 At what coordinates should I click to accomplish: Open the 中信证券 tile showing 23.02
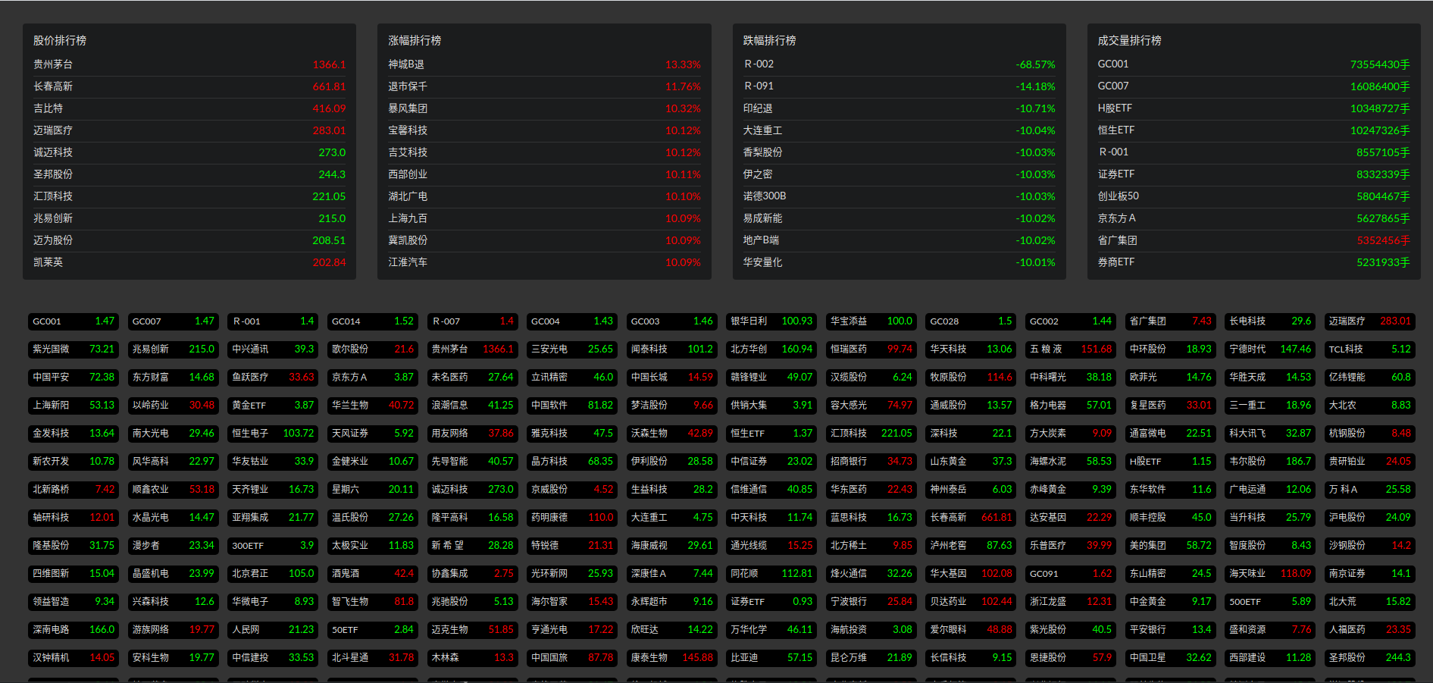click(x=771, y=462)
